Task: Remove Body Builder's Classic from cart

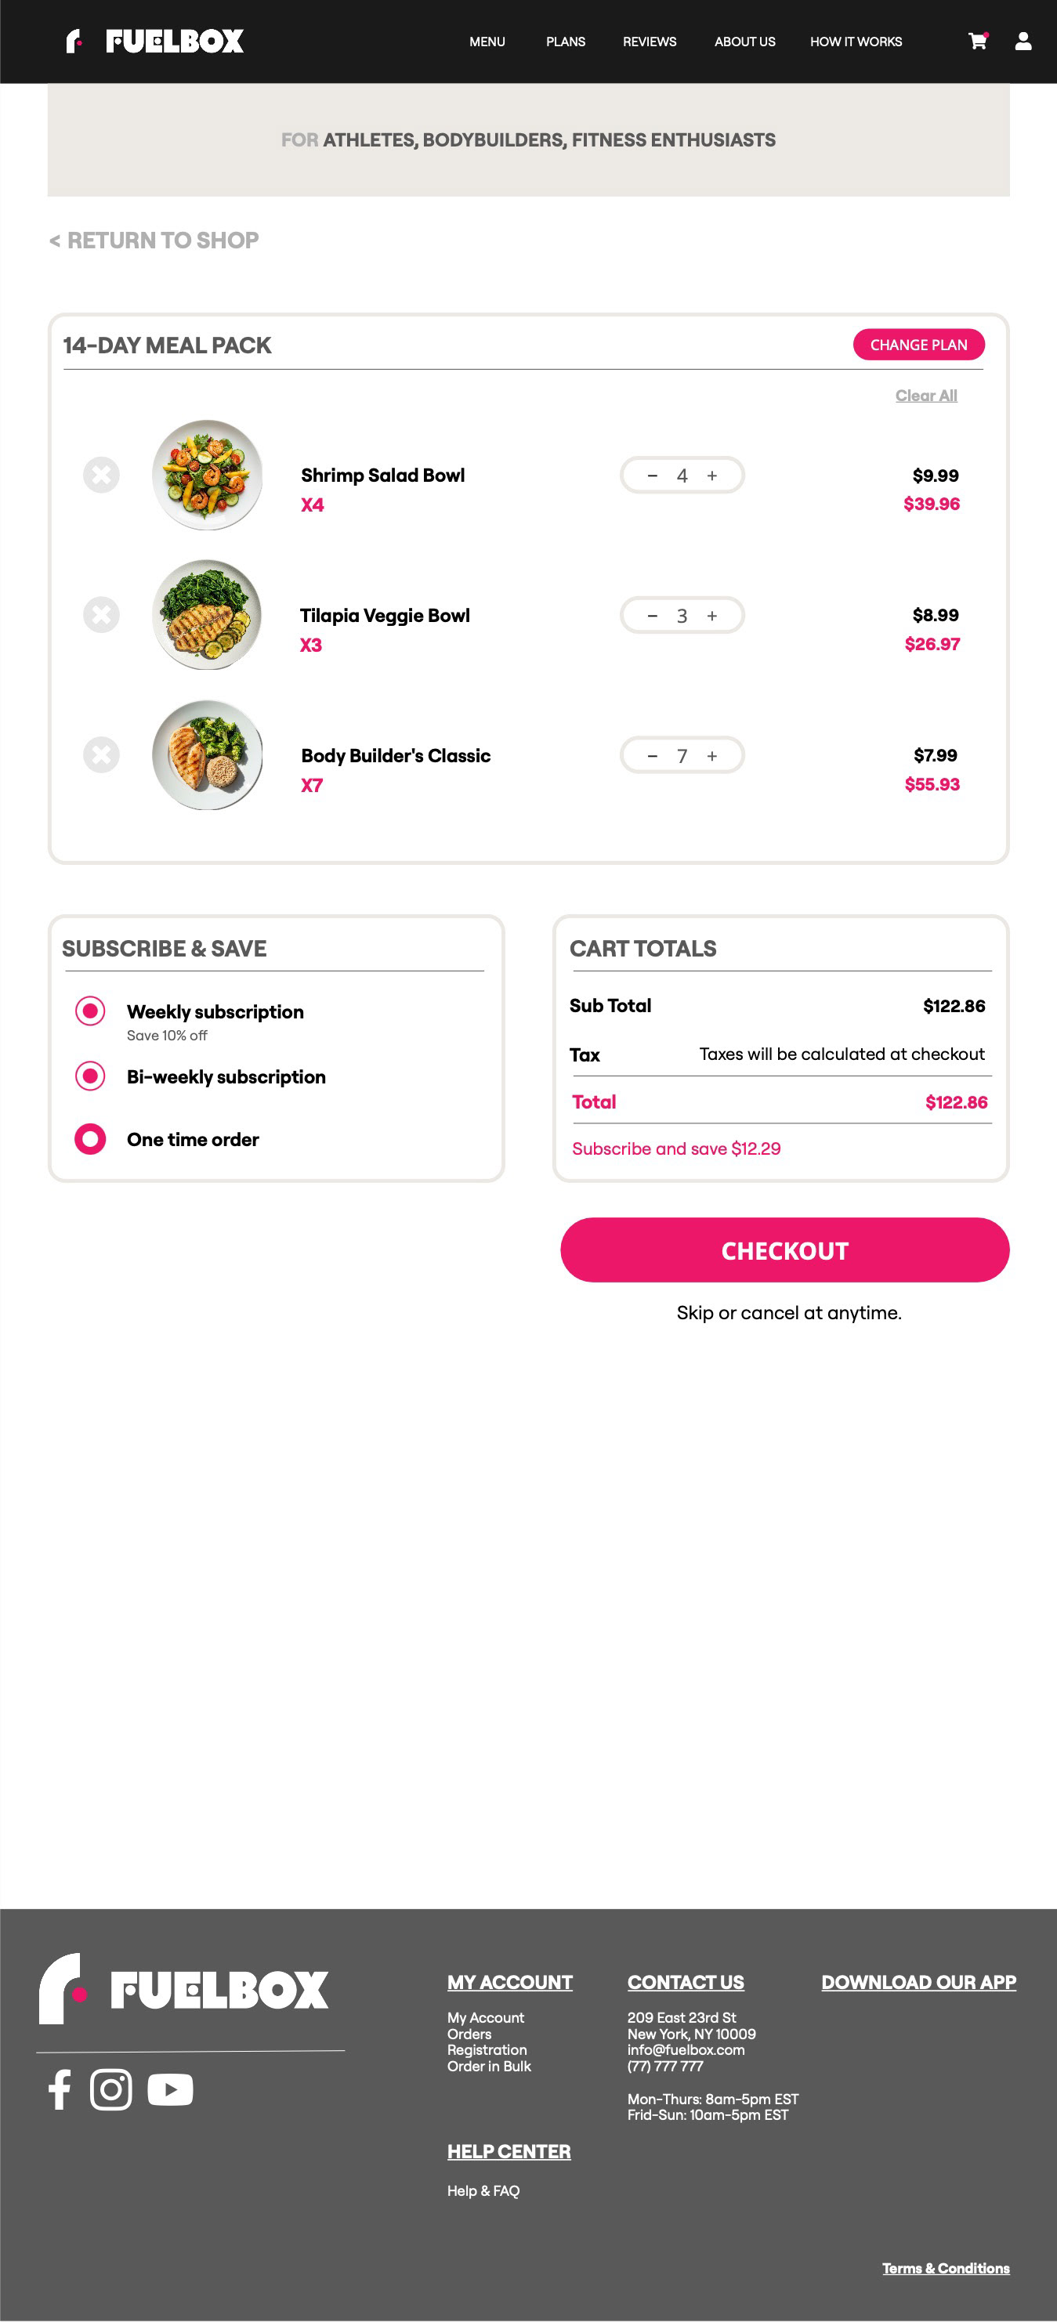Action: 101,755
